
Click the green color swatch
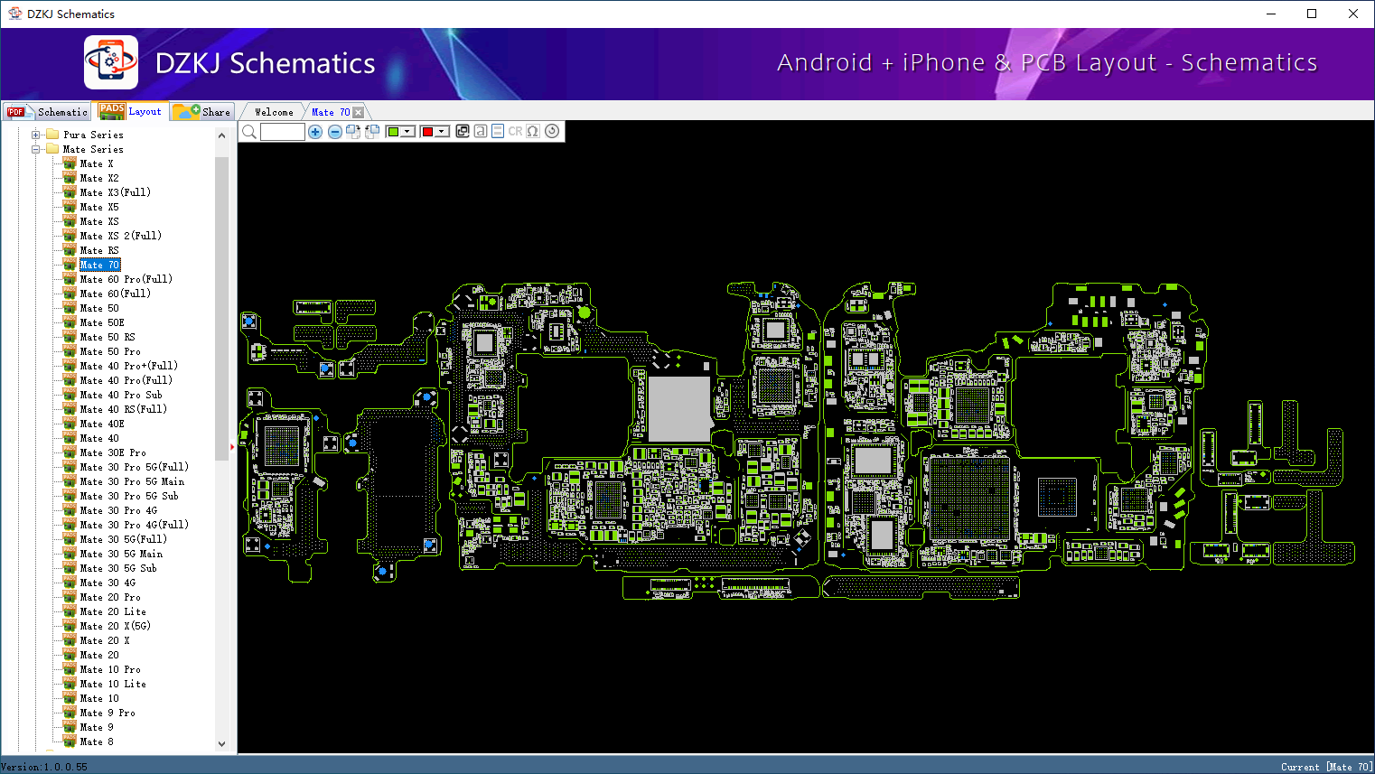(x=393, y=132)
